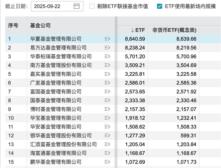Select 广发基金管理有限公司 company name
This screenshot has width=221, height=168.
pos(56,83)
